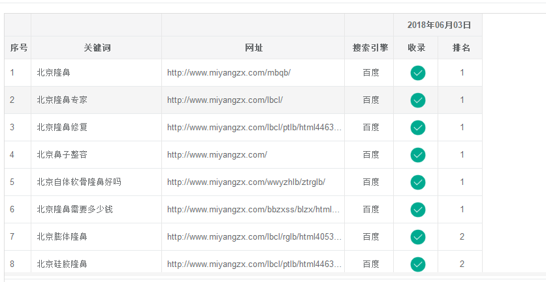Open the URL ending in /mbqb/
Viewport: 546px width, 282px height.
[229, 73]
